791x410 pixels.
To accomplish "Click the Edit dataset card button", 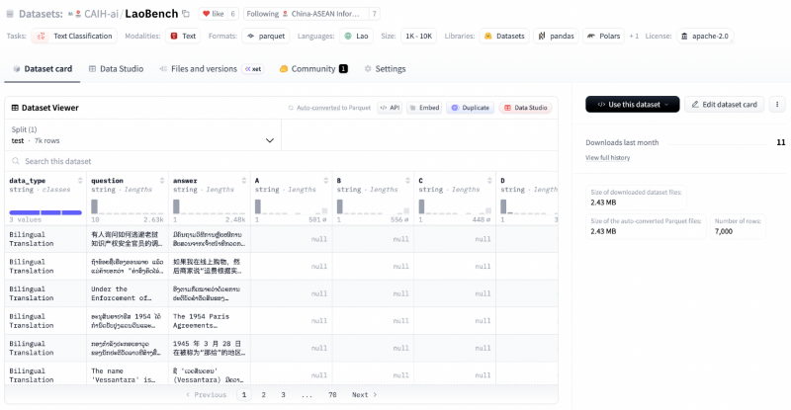I will [725, 104].
